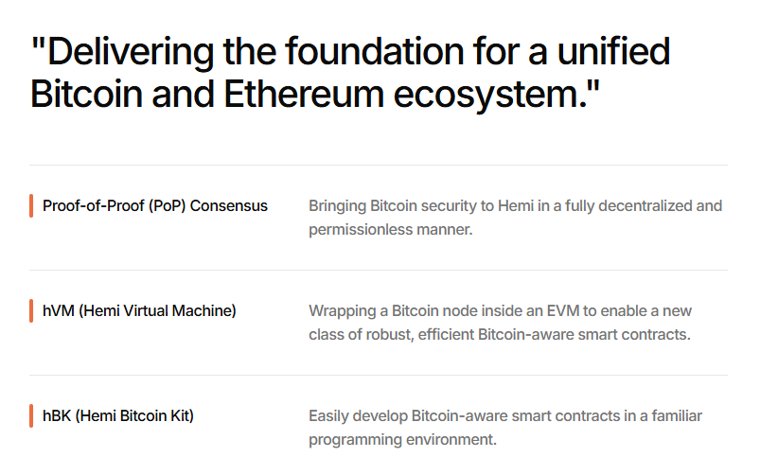Click the divider between hVM and hBK rows
778x475 pixels.
tap(379, 376)
